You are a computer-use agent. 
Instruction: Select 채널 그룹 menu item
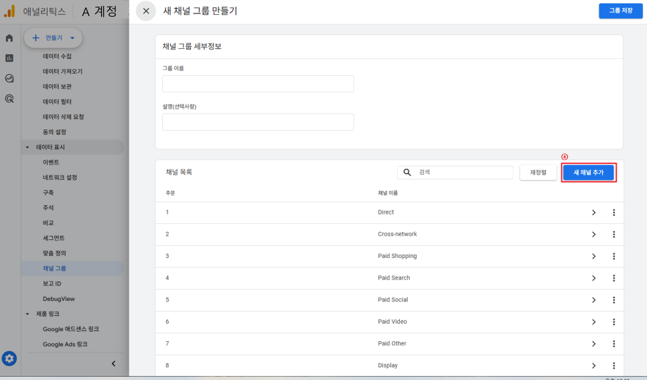(54, 269)
